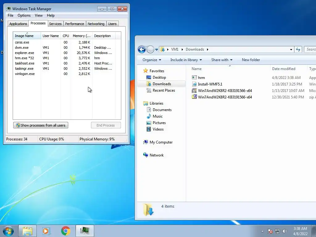316x237 pixels.
Task: Open Desktop in the navigation pane
Action: [159, 77]
